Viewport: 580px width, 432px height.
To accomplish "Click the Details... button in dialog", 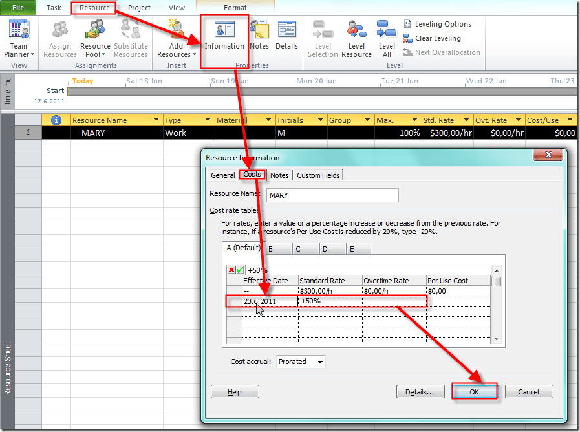I will 420,392.
